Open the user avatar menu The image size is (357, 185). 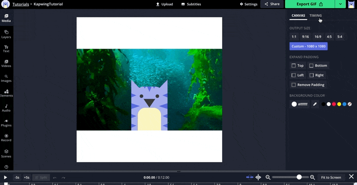point(352,4)
